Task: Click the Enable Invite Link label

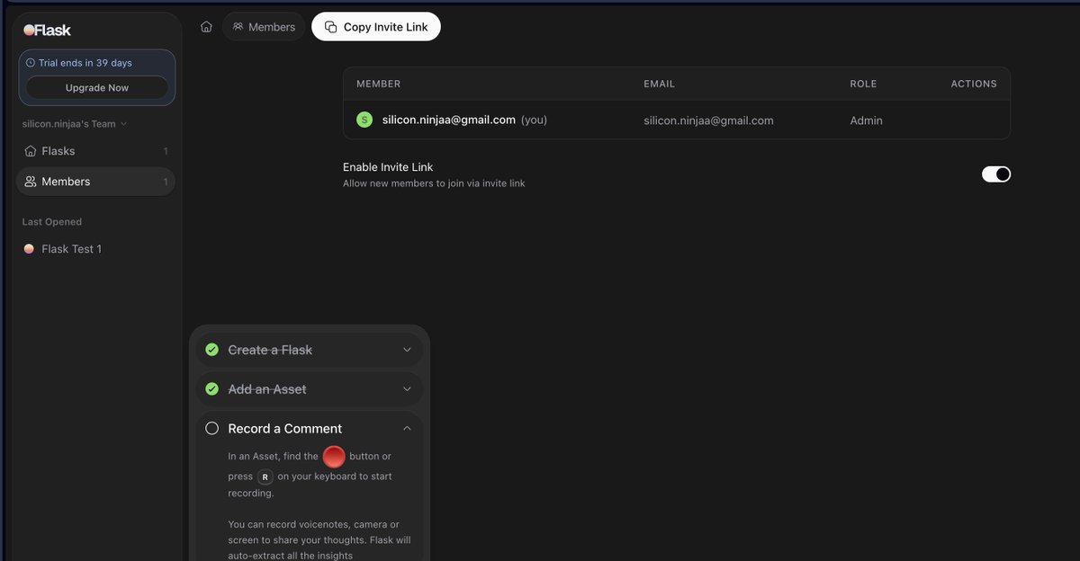Action: (388, 167)
